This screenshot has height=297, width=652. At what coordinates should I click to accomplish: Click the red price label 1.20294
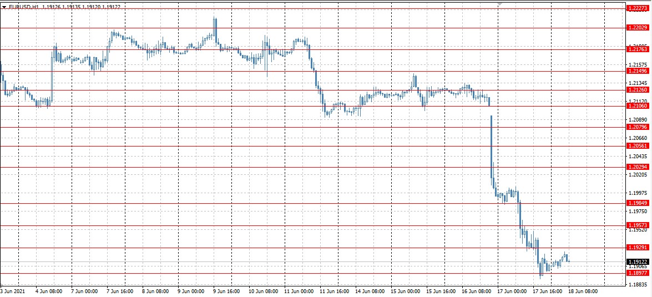[638, 167]
